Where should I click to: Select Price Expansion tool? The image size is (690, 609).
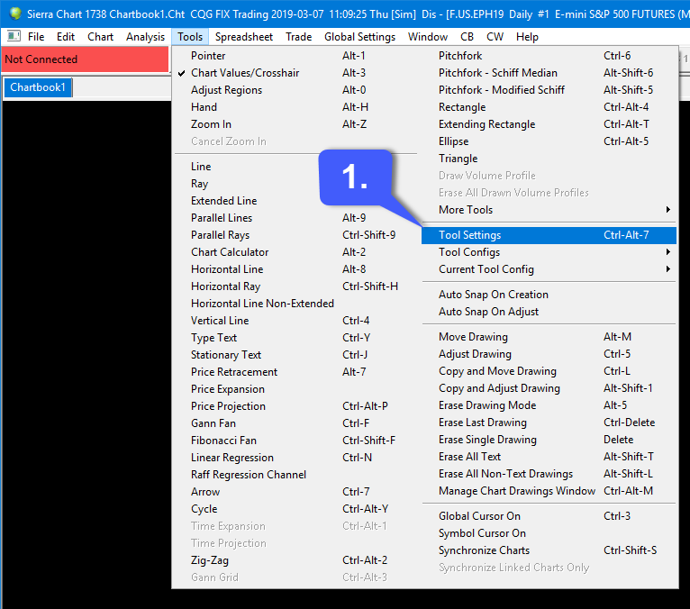294,389
